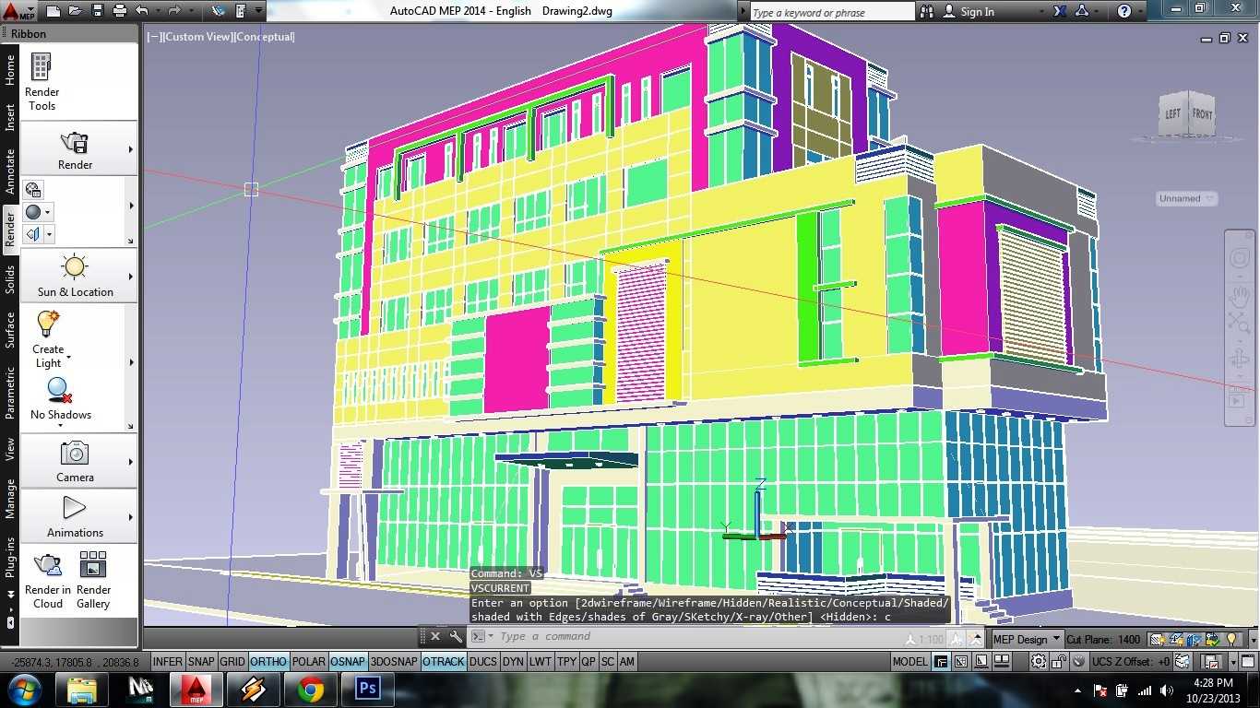Click the Undo arrow
The width and height of the screenshot is (1260, 708).
point(141,11)
